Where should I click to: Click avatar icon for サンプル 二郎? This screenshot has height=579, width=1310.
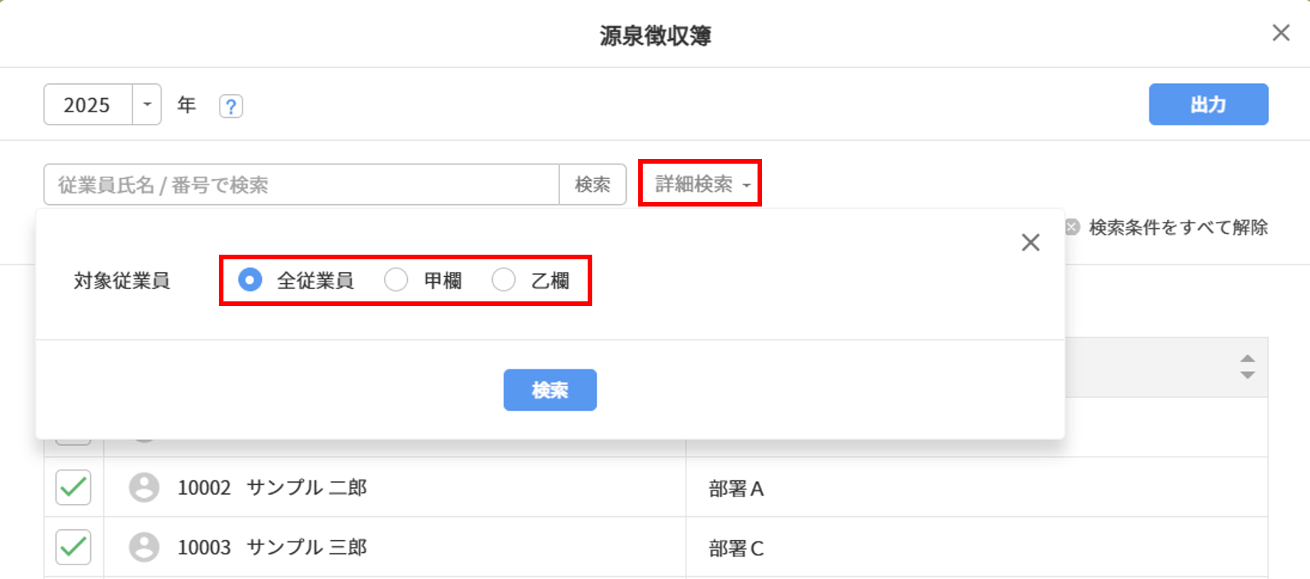coord(144,487)
